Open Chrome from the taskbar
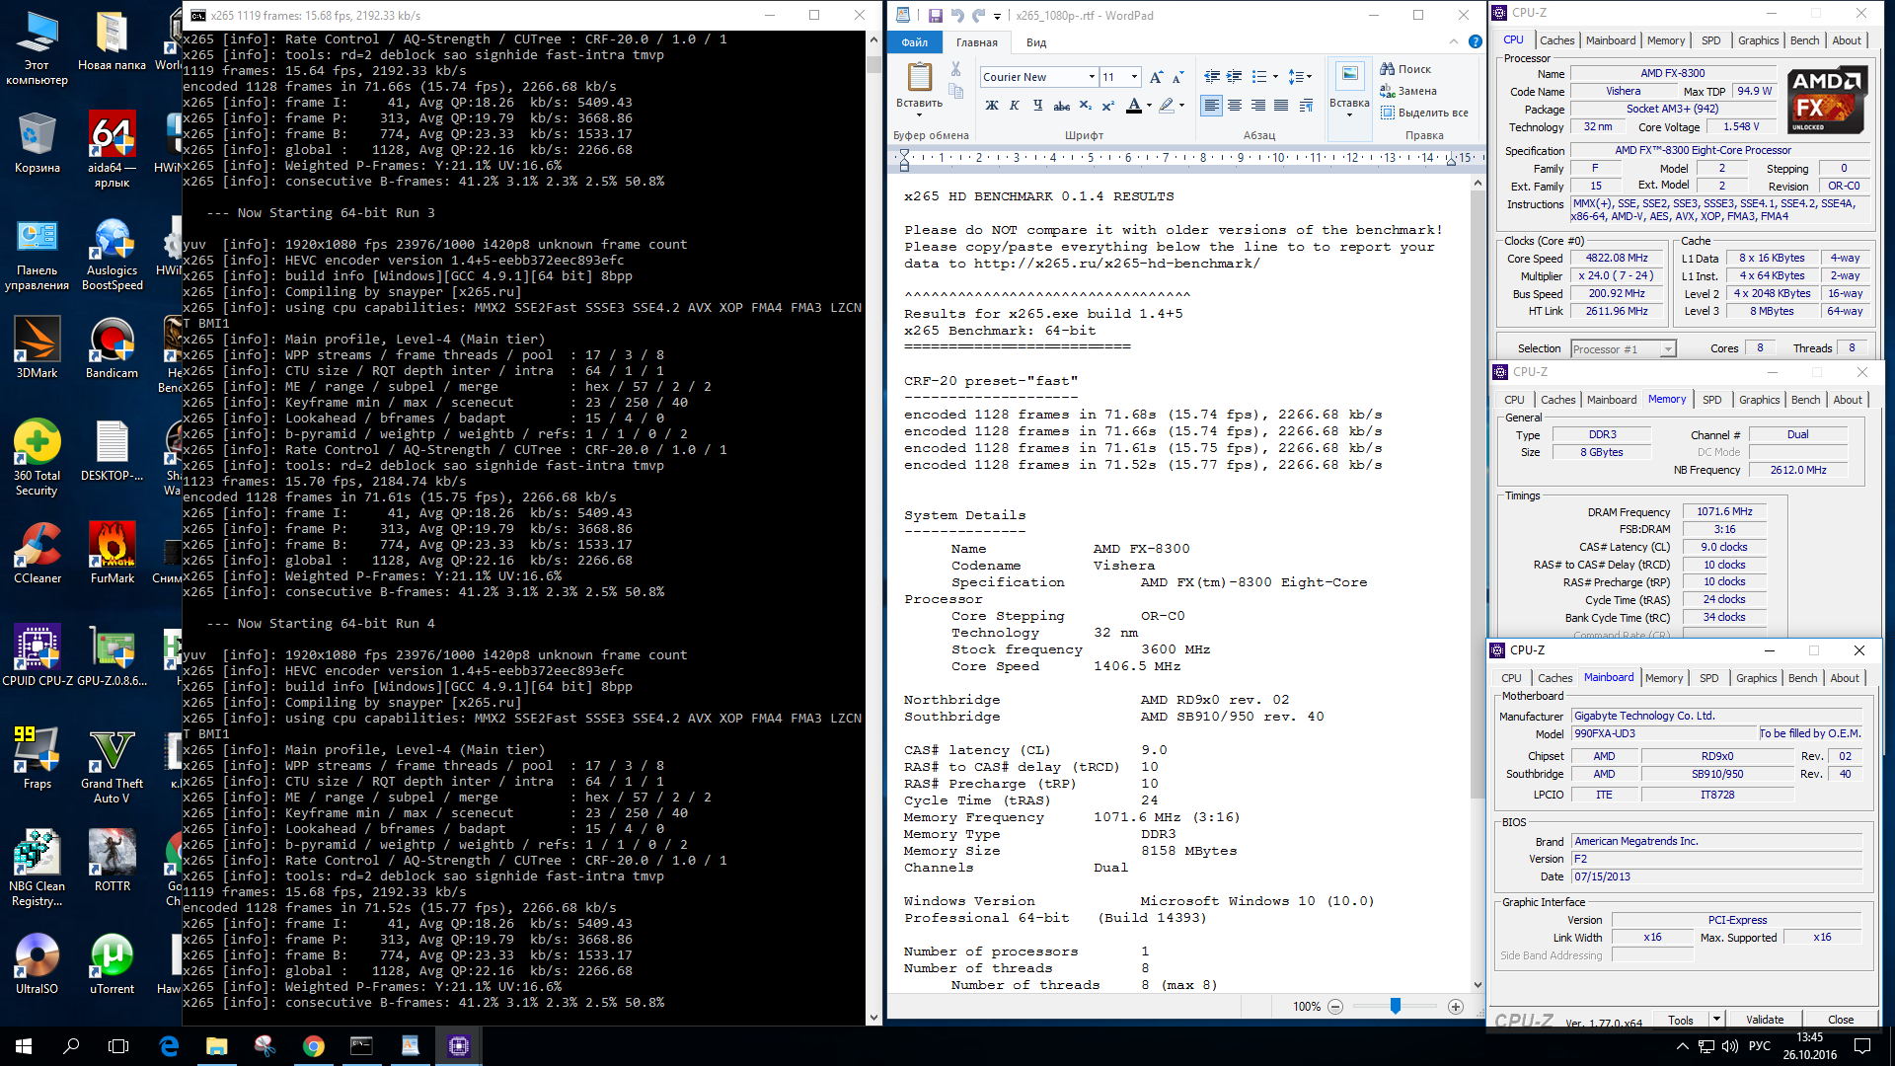The image size is (1895, 1066). point(314,1046)
